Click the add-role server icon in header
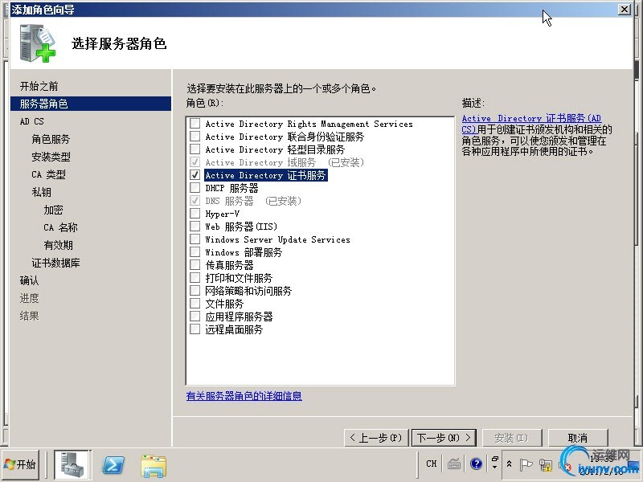This screenshot has width=643, height=482. (x=38, y=43)
